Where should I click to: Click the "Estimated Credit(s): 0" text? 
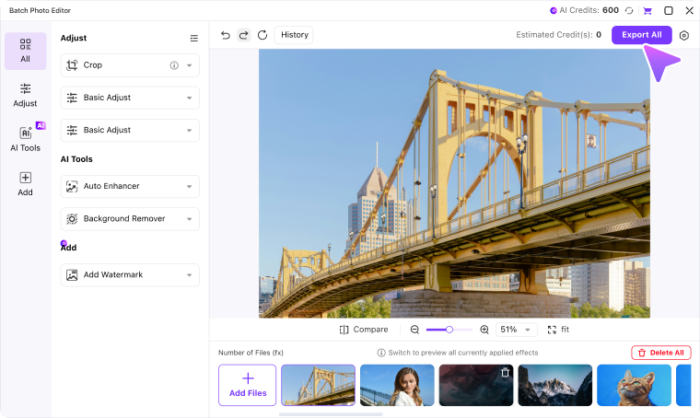click(x=558, y=35)
